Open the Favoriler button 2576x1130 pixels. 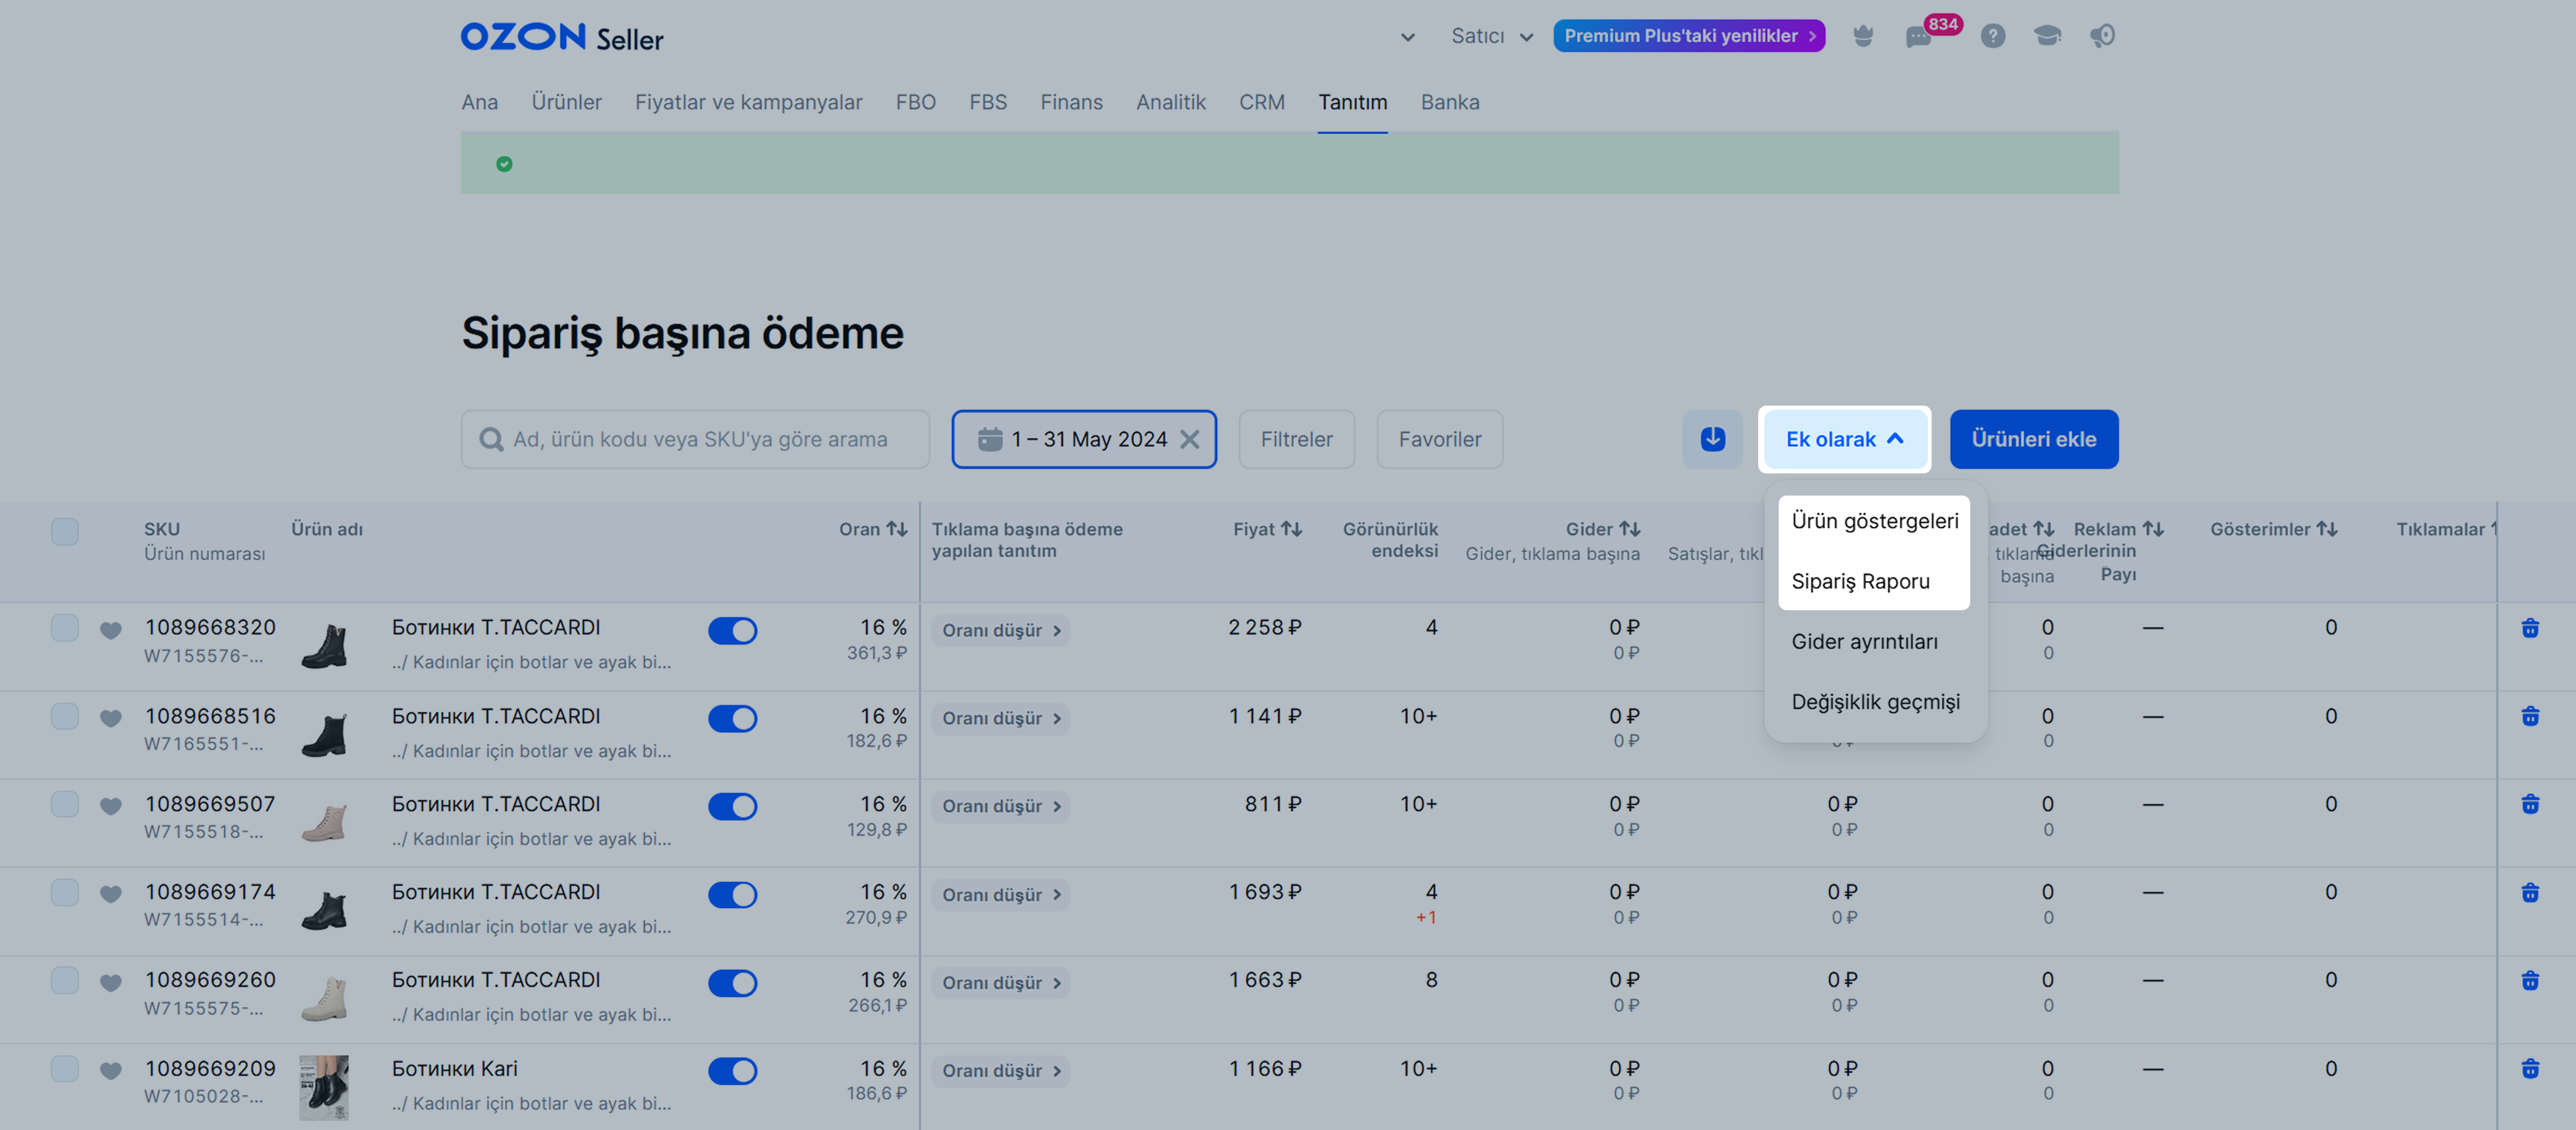(1439, 439)
